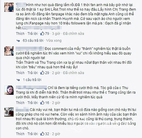Click the thumbs-up icon showing 29 likes

coord(42,73)
